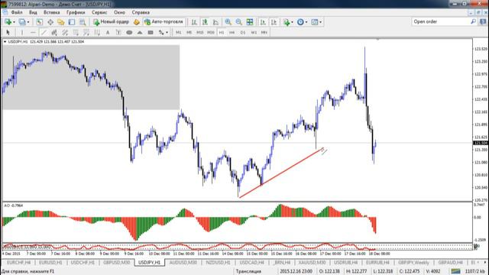Viewport: 489px width, 275px height.
Task: Show the Navigator panel with star-folder icon
Action: [x=61, y=22]
